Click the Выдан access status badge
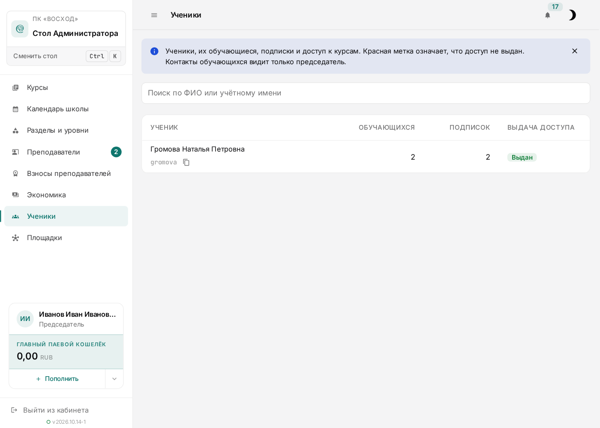 522,158
